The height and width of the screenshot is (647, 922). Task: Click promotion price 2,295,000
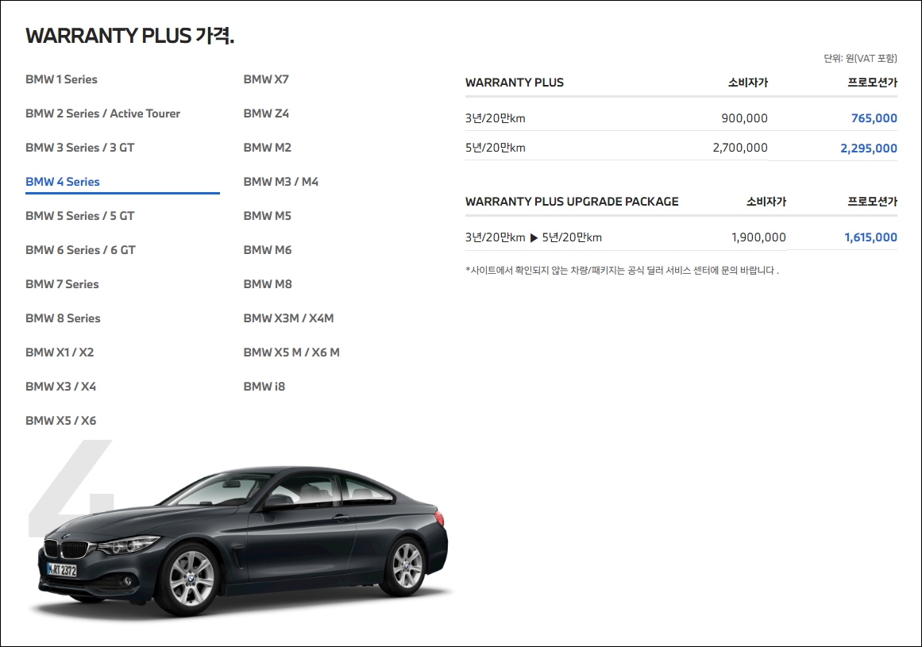pyautogui.click(x=869, y=148)
